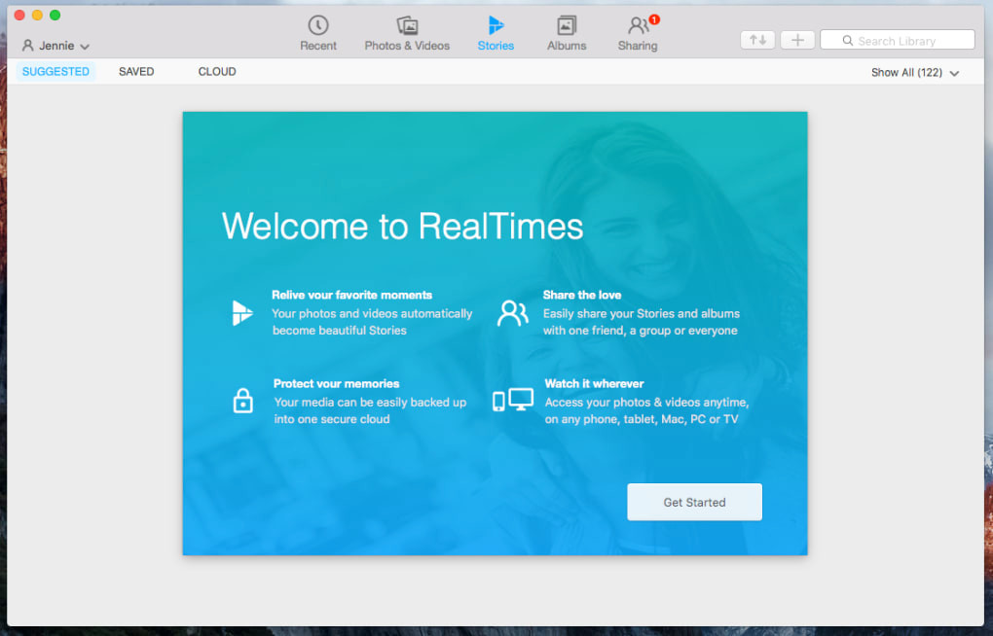This screenshot has height=636, width=993.
Task: Click the Watch it wherever text
Action: (x=594, y=383)
